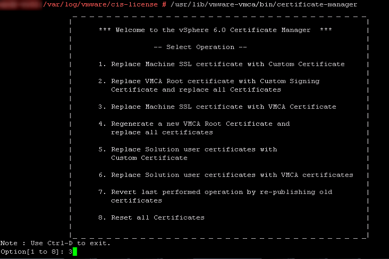
Task: Click the '/var/log/vmware/cis-license #' shell prompt path
Action: (105, 4)
